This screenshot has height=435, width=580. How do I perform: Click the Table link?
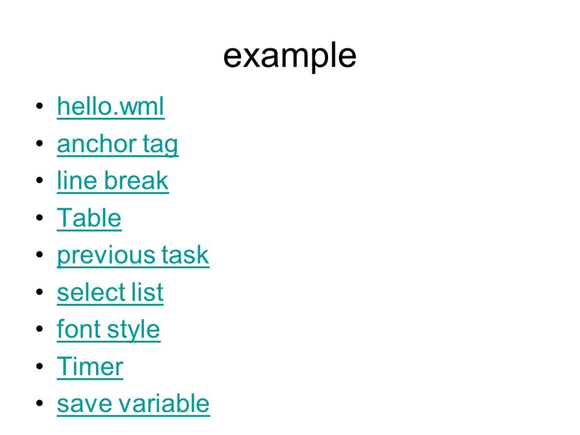pos(89,218)
